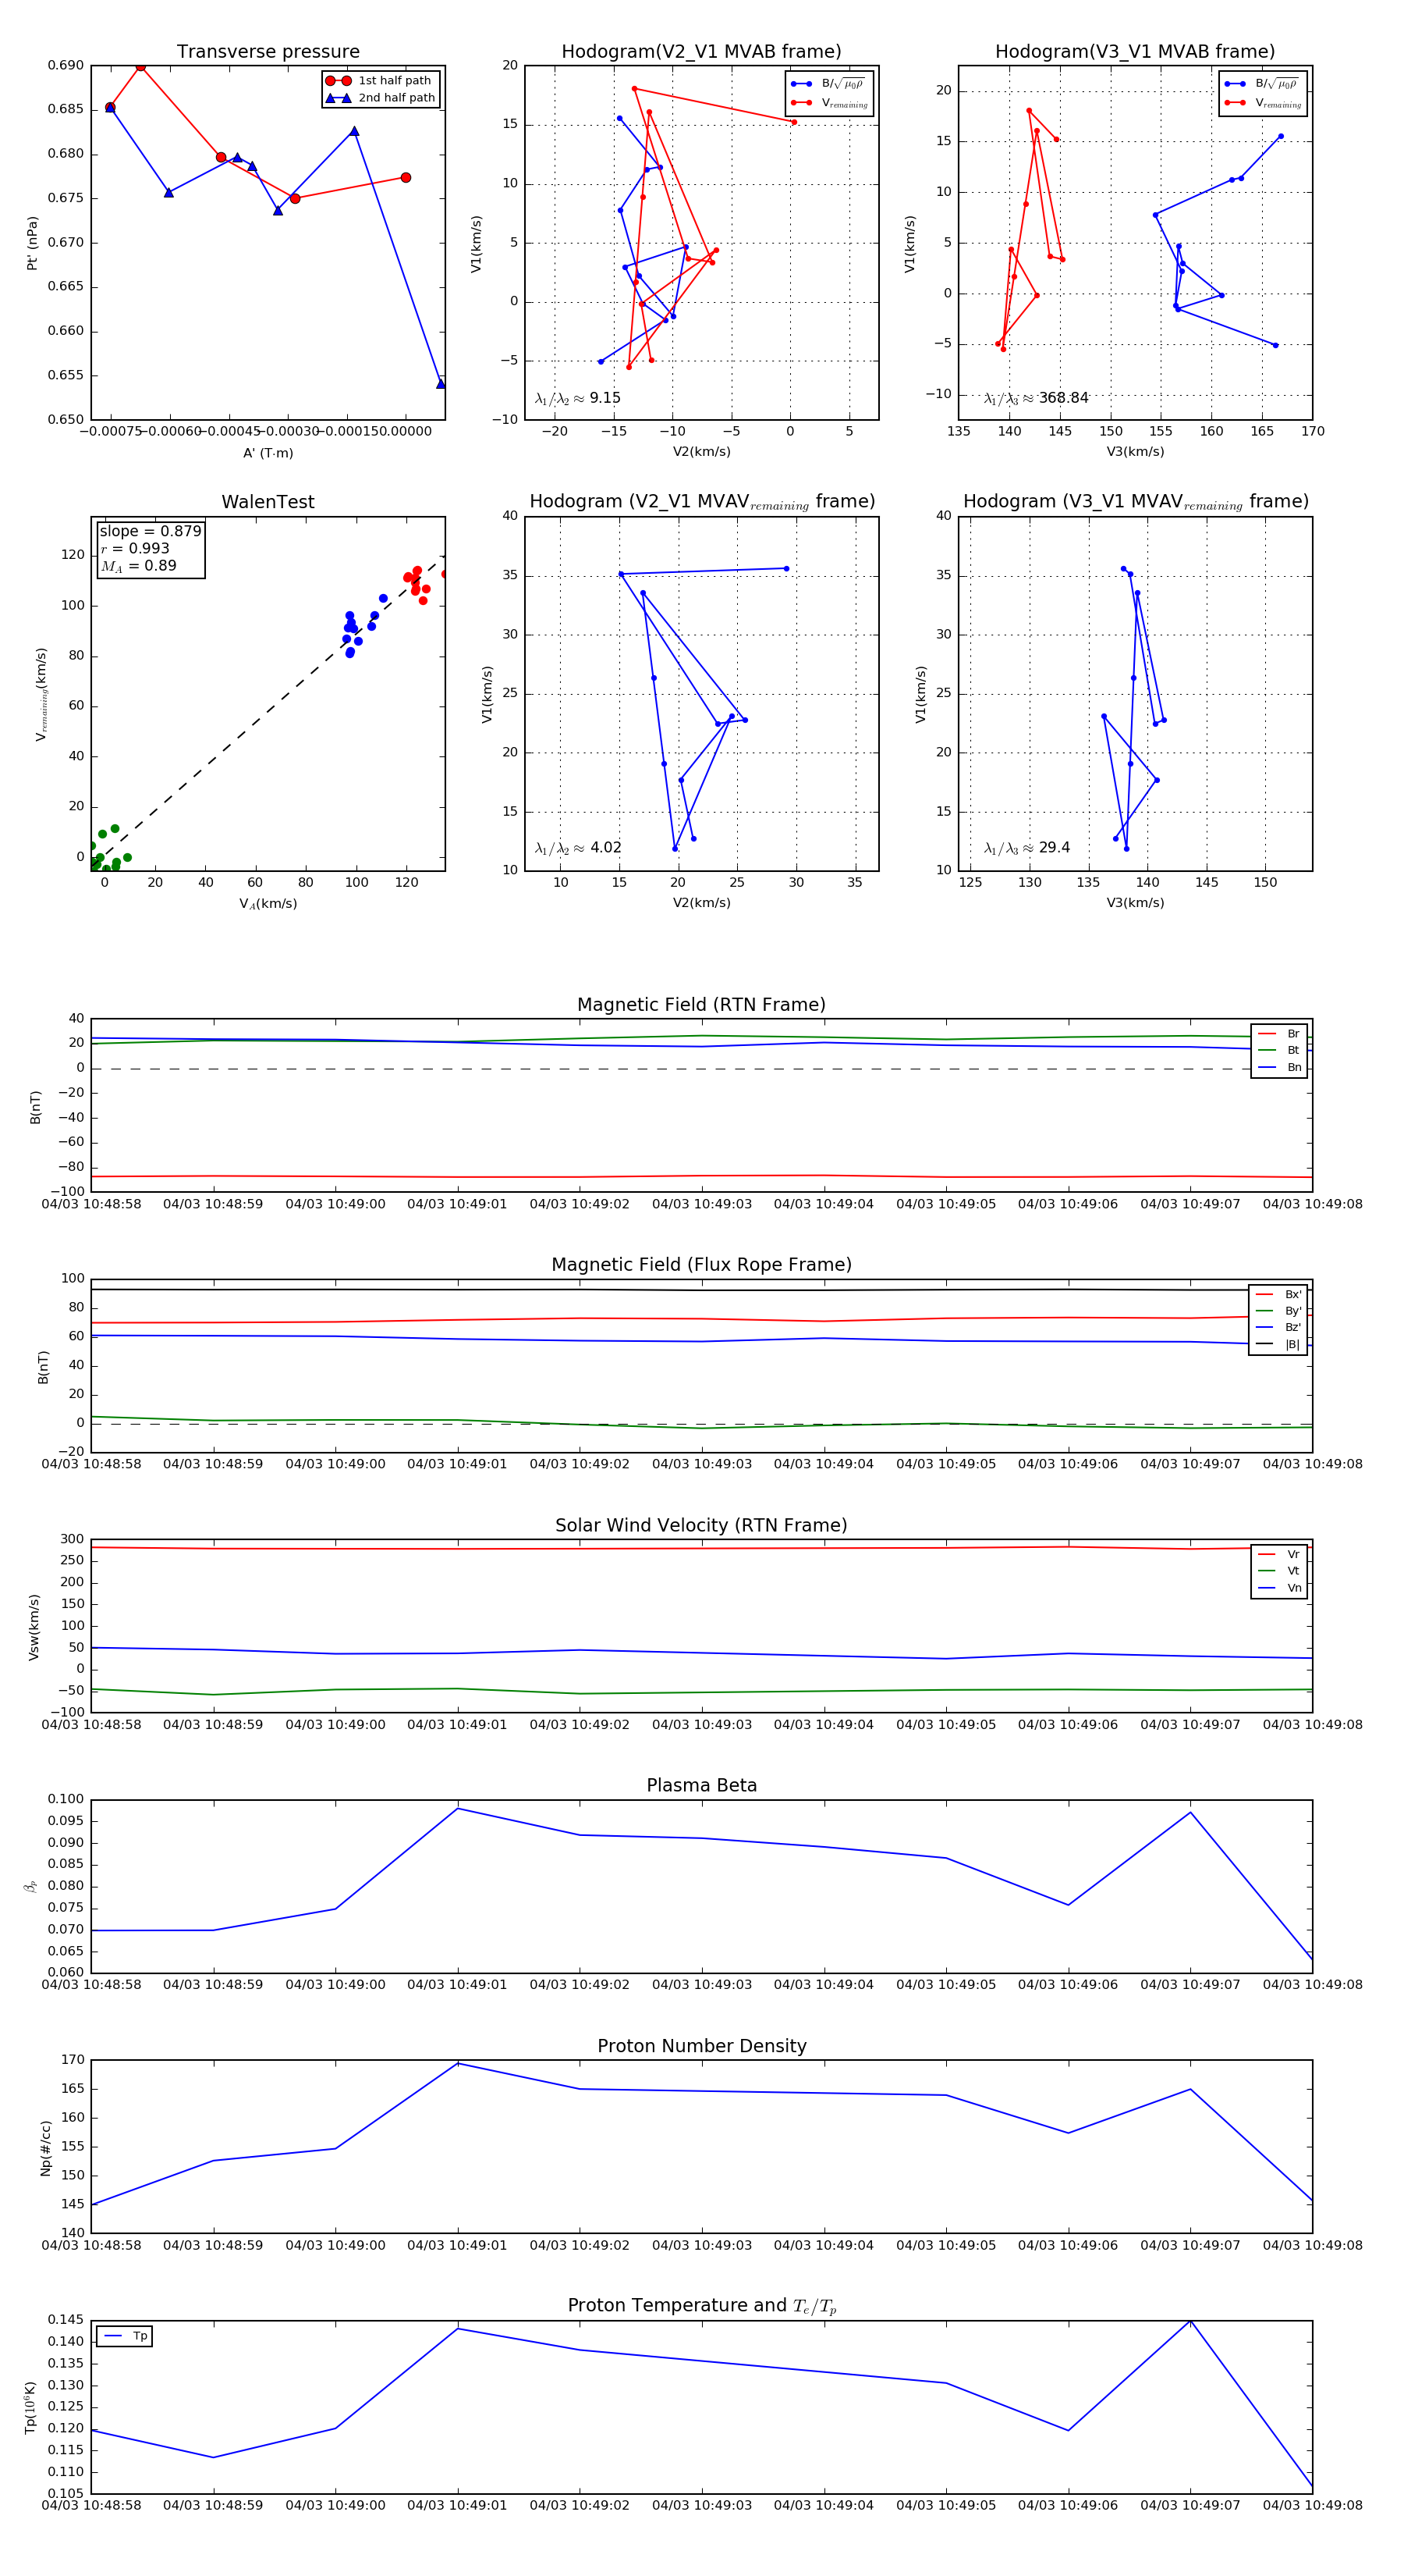The image size is (1404, 2576).
Task: Click the 'Proton Number Density' plot title
Action: point(701,2046)
